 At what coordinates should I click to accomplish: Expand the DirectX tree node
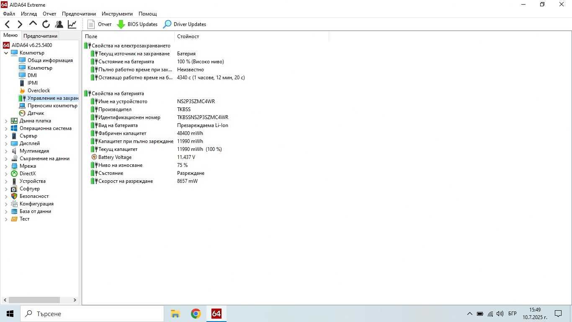point(6,174)
